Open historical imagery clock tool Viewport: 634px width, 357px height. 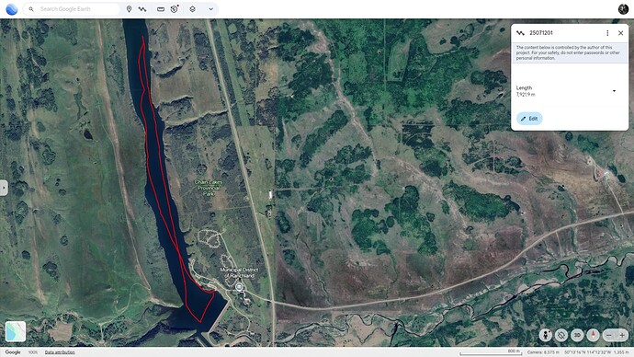coord(175,9)
